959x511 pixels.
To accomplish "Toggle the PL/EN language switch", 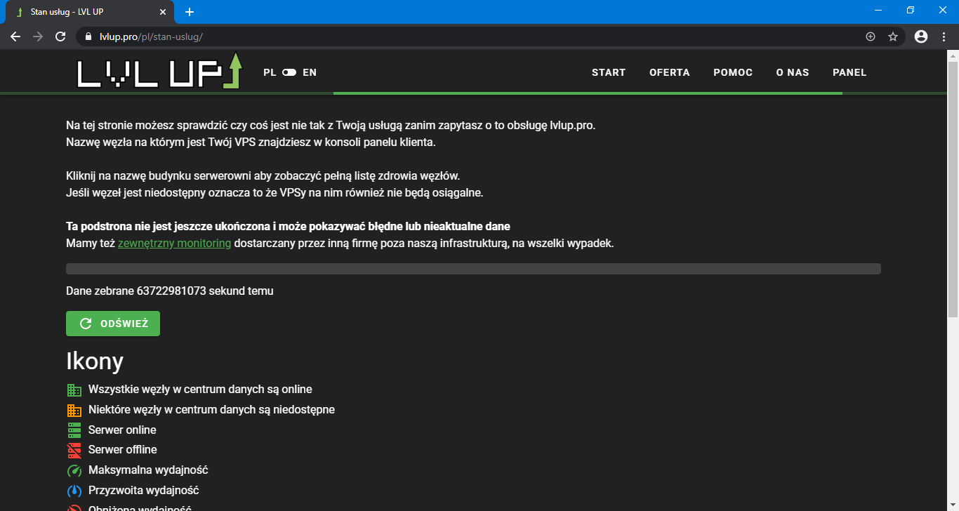I will pos(289,72).
